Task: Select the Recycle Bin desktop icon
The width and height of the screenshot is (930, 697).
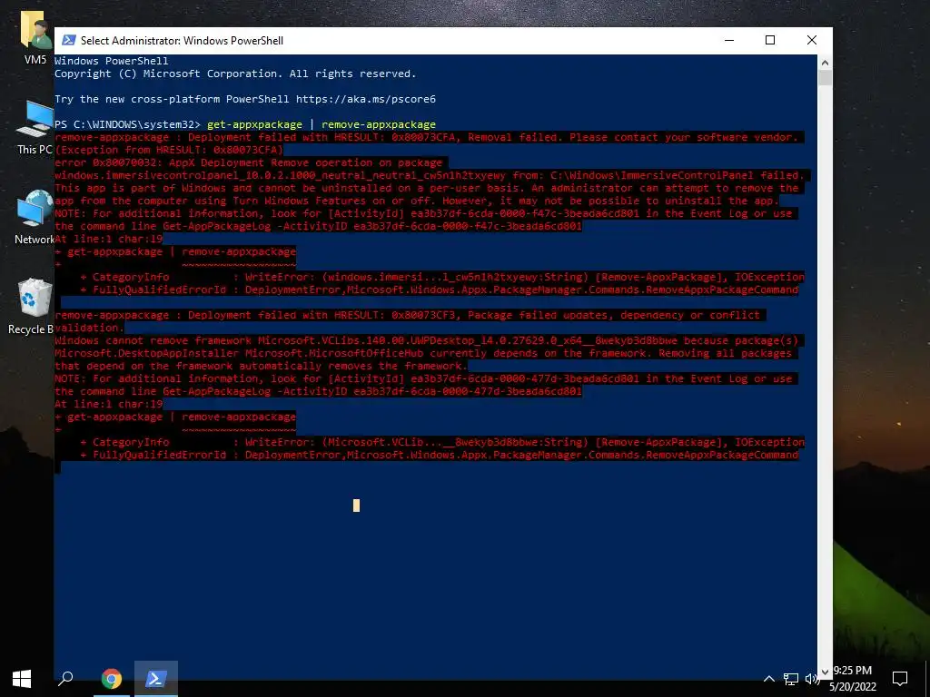Action: coord(31,308)
